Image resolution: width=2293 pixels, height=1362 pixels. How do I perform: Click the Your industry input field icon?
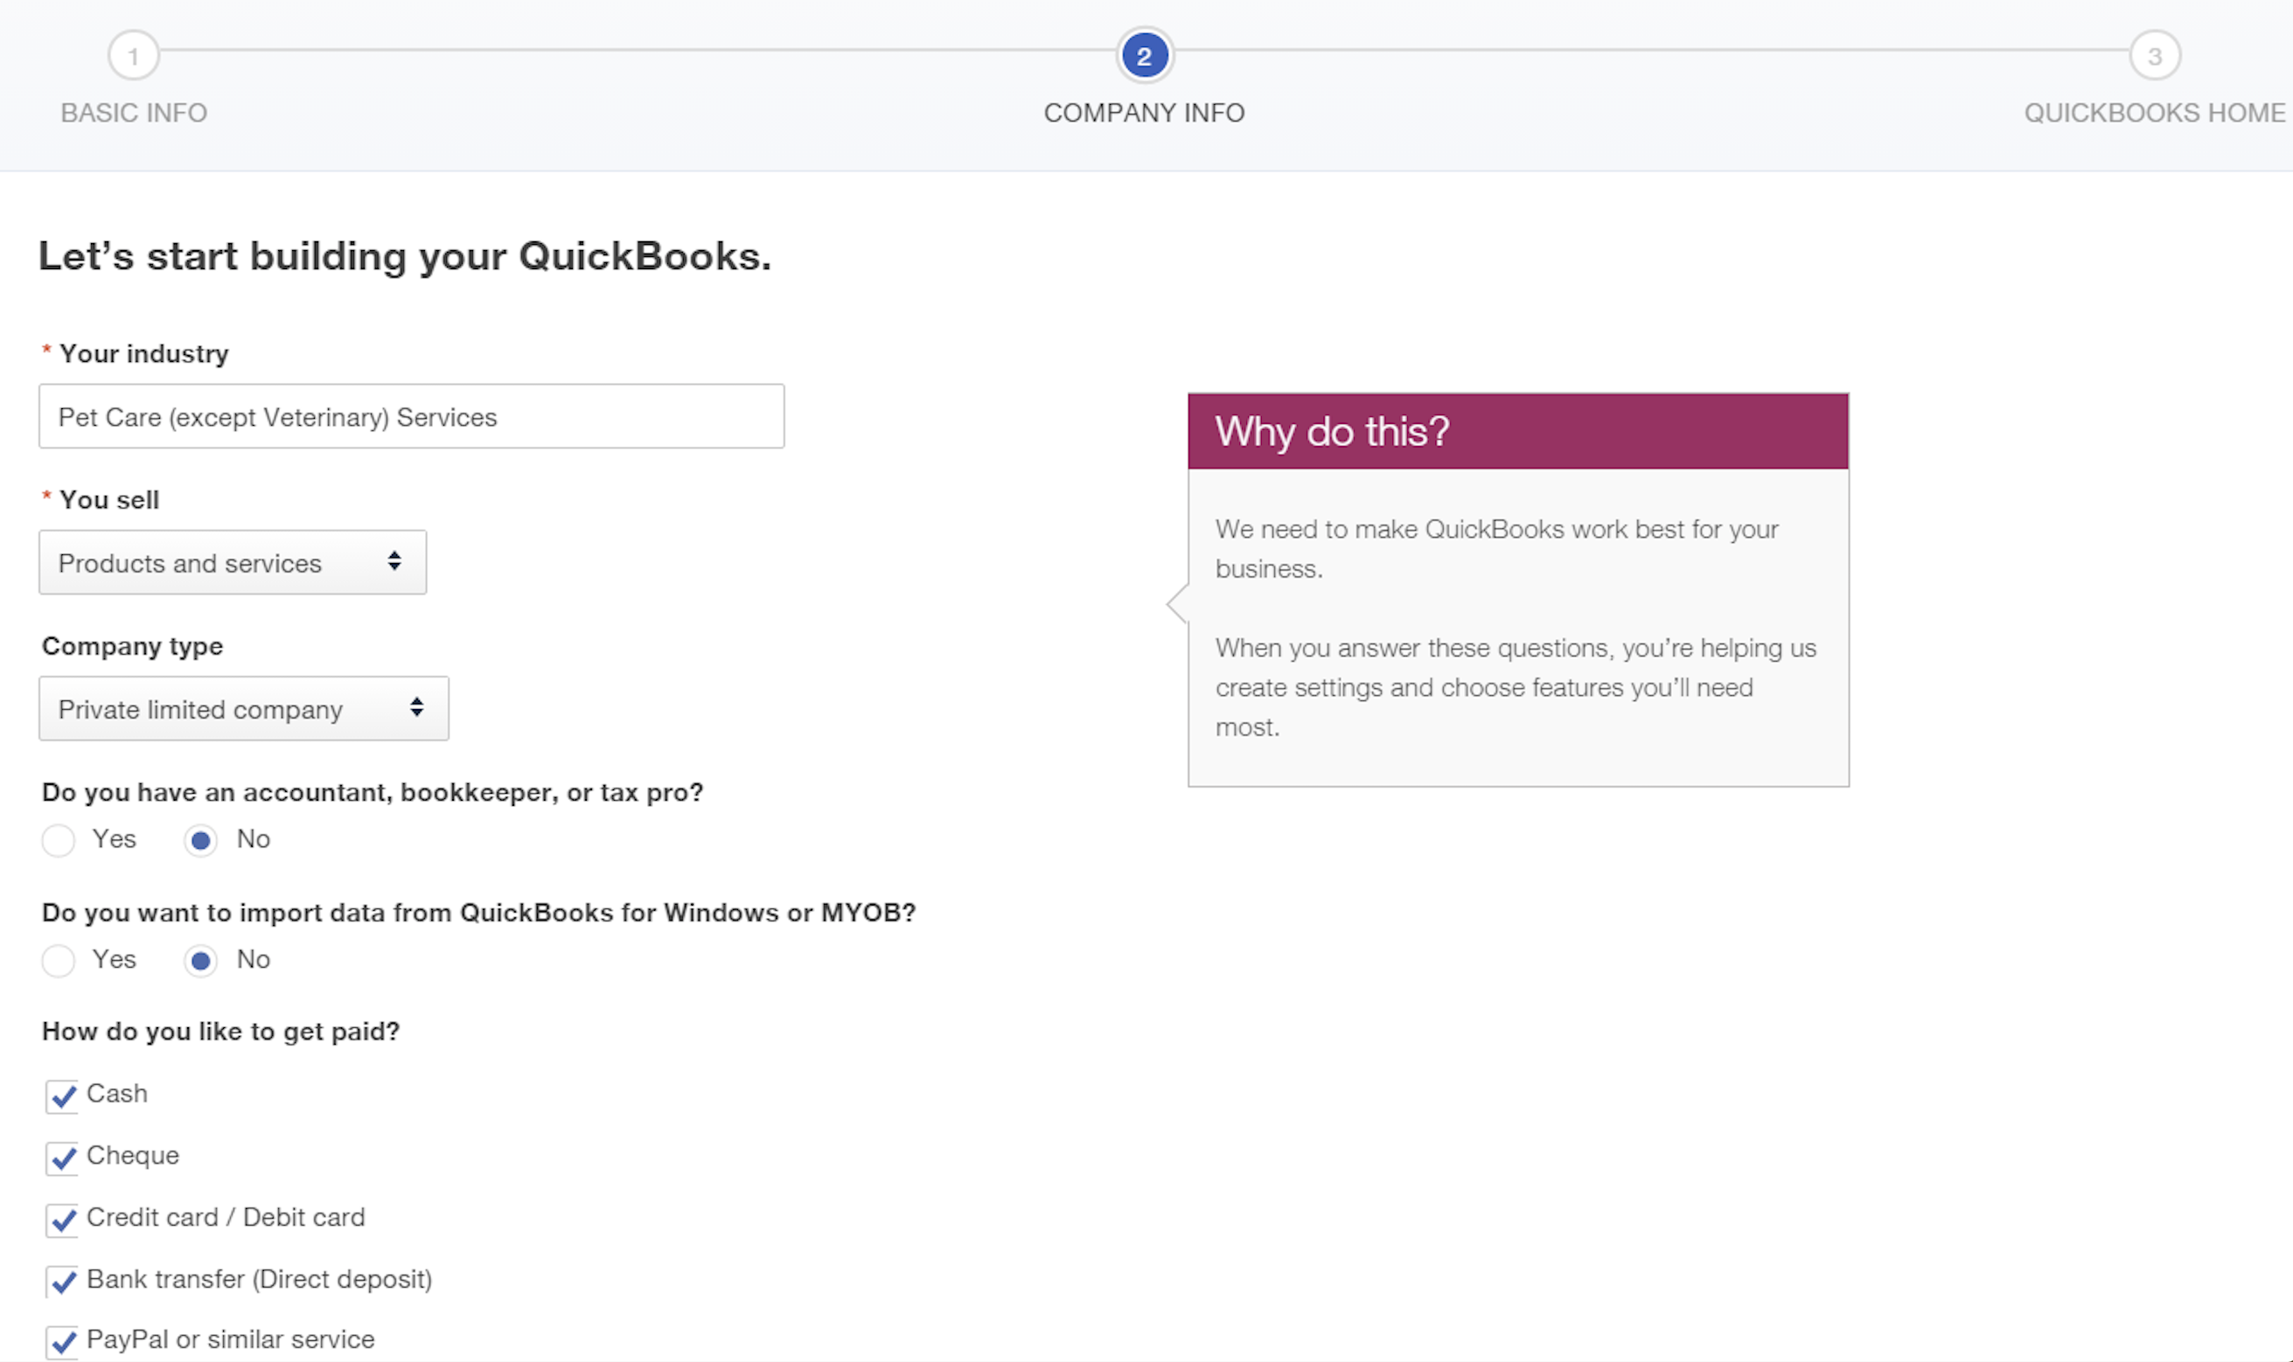click(x=412, y=417)
